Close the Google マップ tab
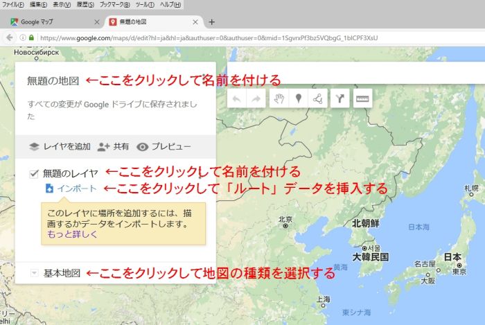 point(97,22)
